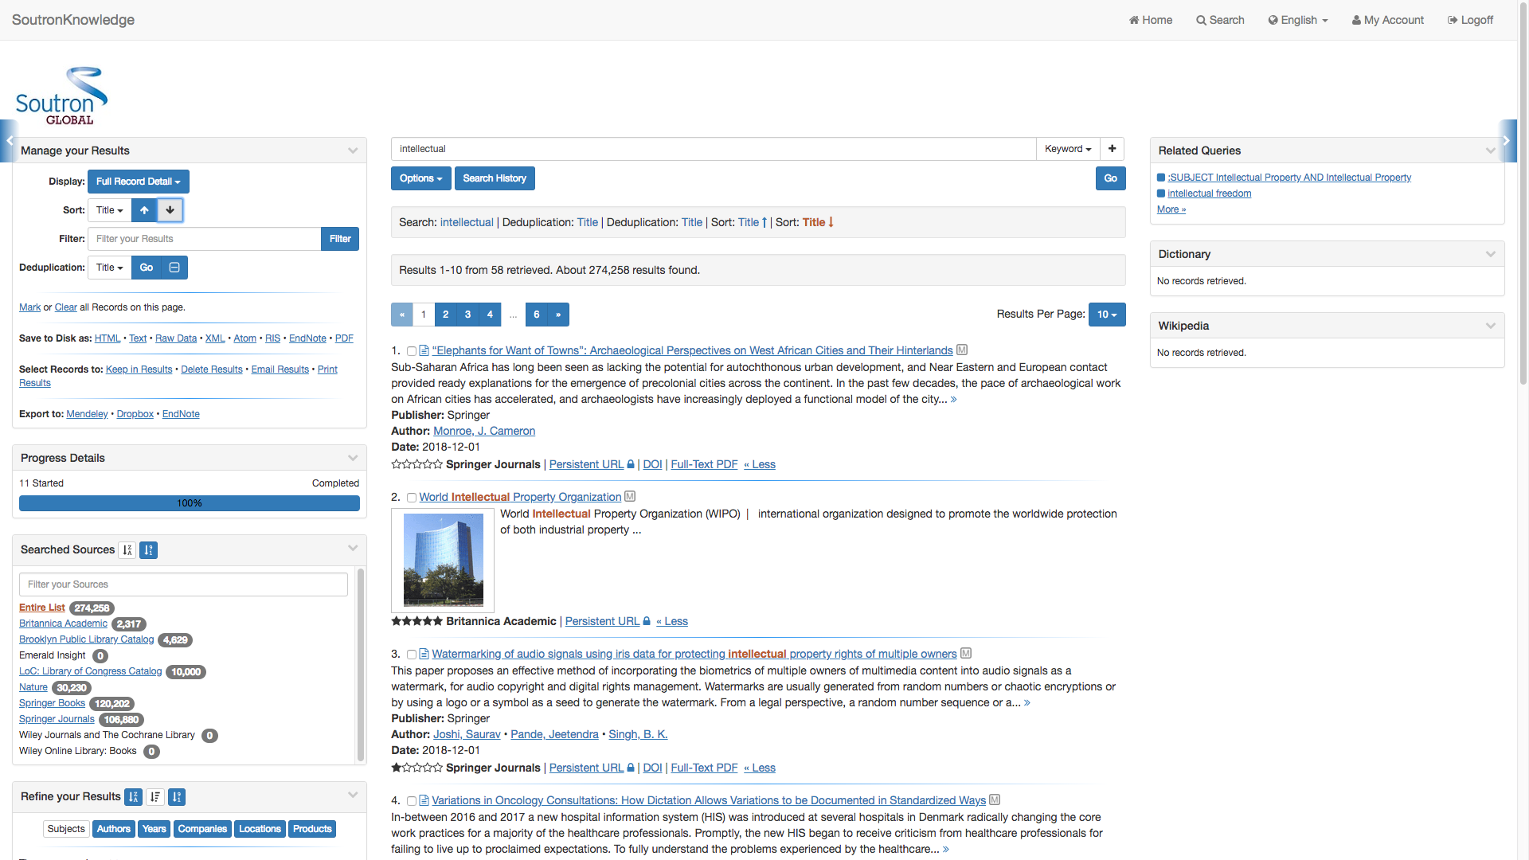
Task: Go to results page 6
Action: (x=537, y=315)
